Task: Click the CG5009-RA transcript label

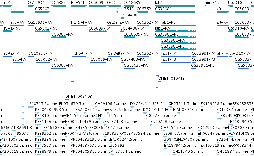Action: [x=100, y=28]
